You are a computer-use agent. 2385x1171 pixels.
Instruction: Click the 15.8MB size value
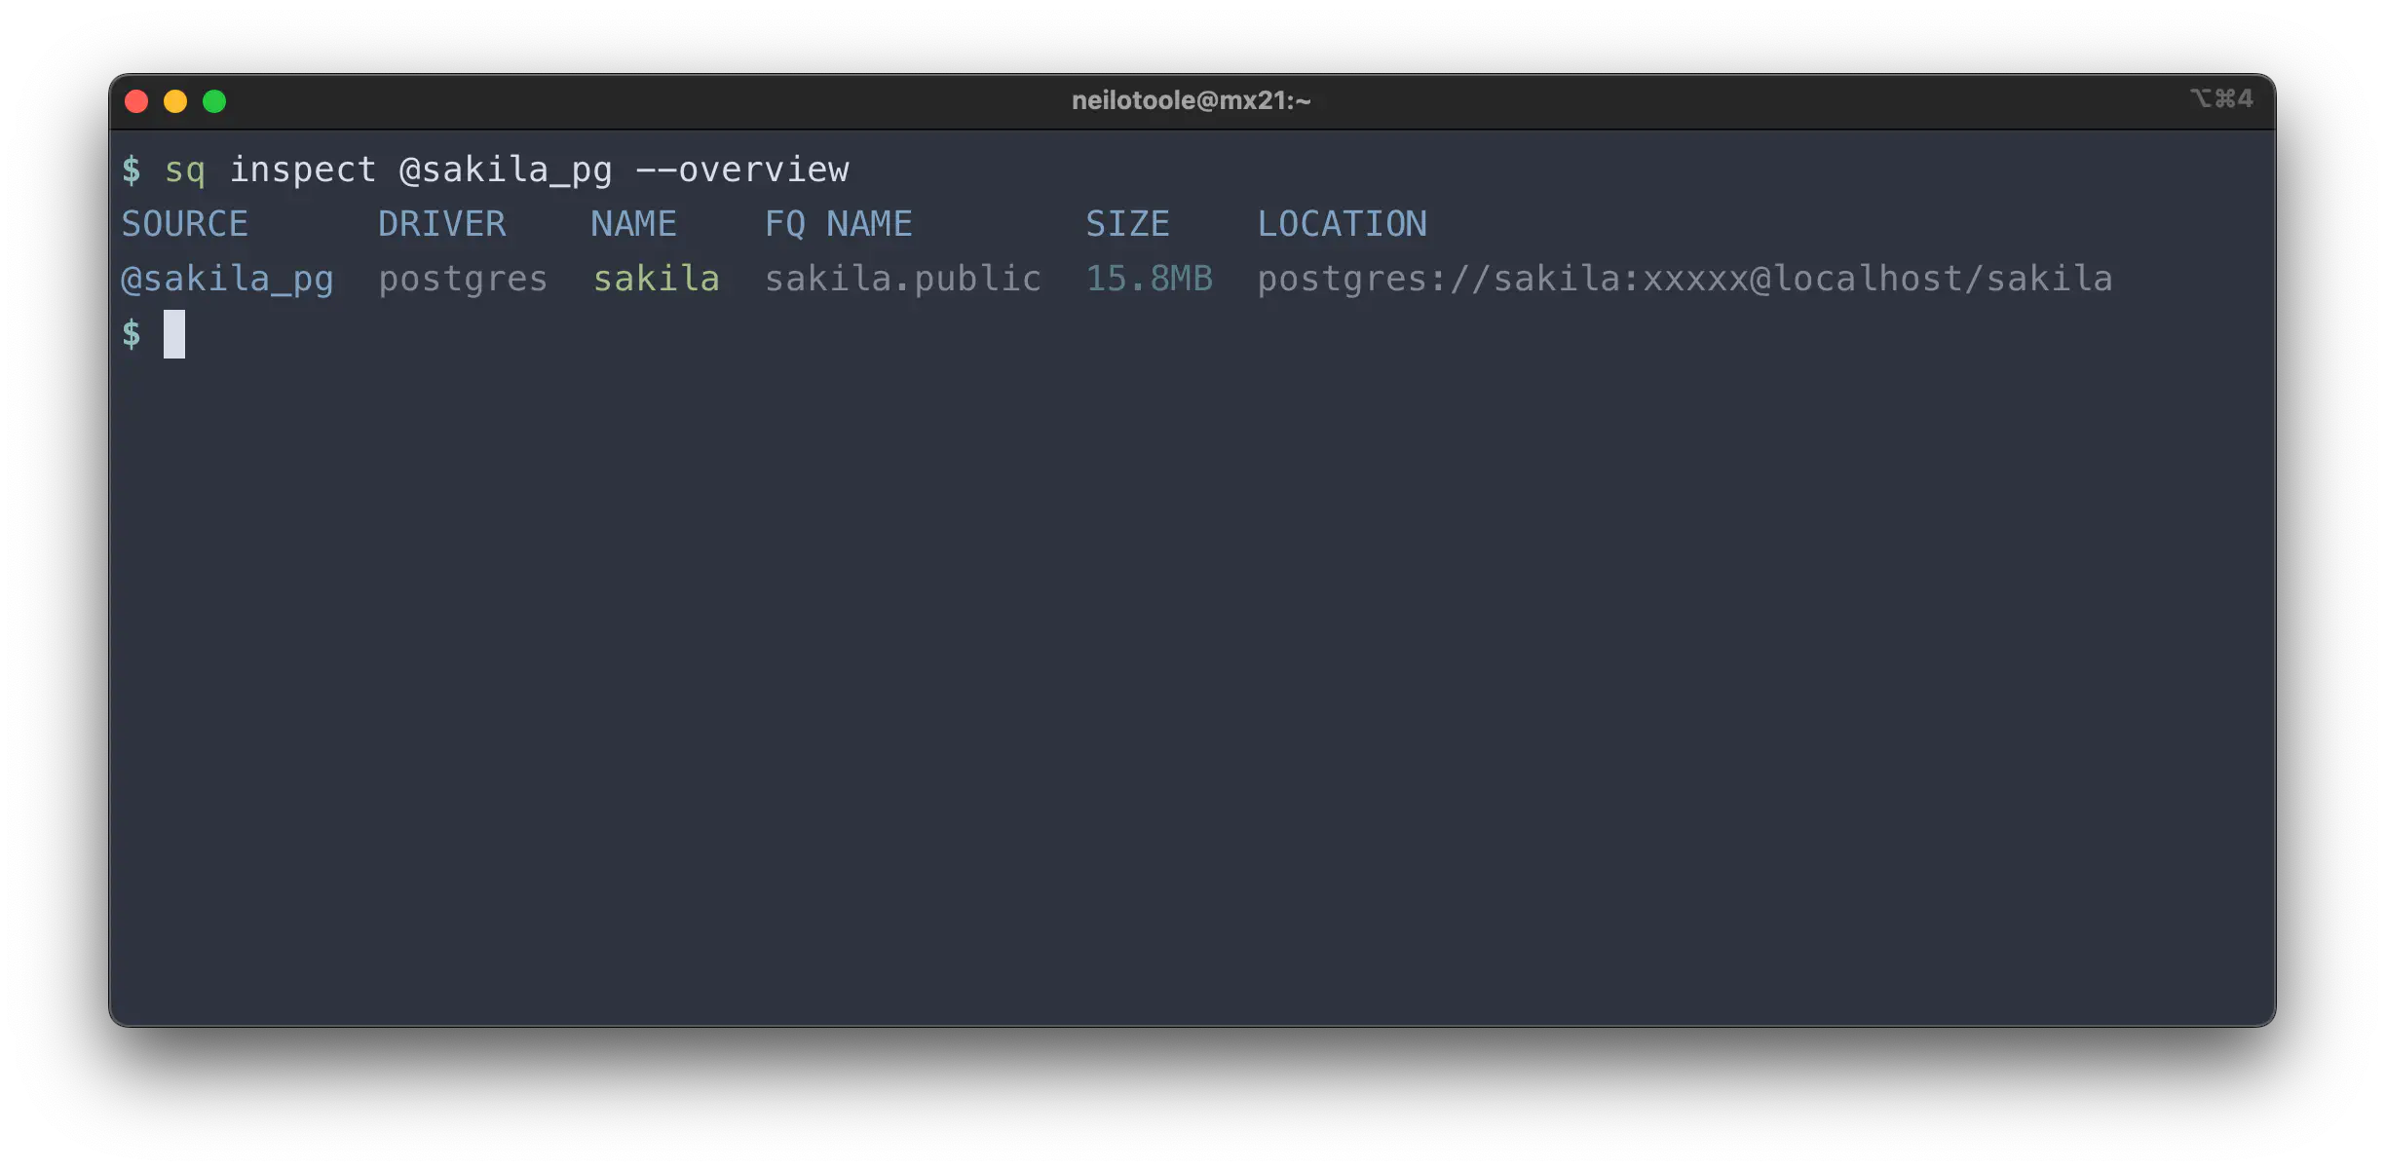coord(1149,279)
